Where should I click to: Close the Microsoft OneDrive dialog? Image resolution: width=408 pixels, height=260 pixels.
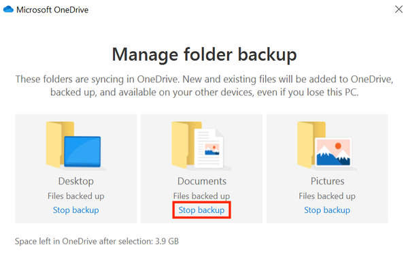tap(398, 10)
